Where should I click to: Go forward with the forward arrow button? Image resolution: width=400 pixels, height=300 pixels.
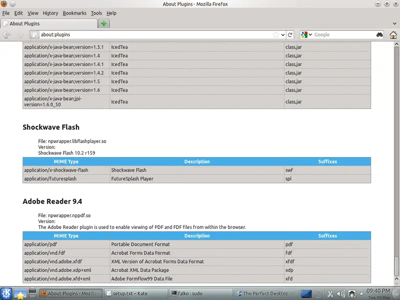pos(20,34)
